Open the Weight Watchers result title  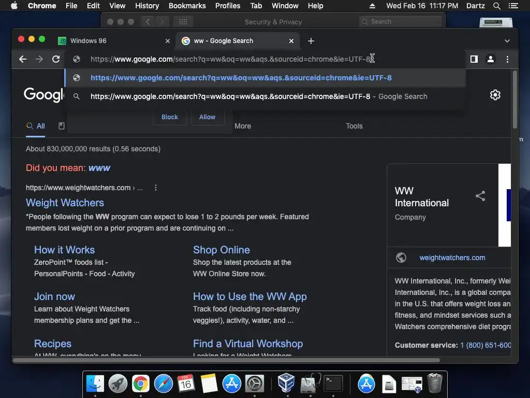[x=65, y=203]
